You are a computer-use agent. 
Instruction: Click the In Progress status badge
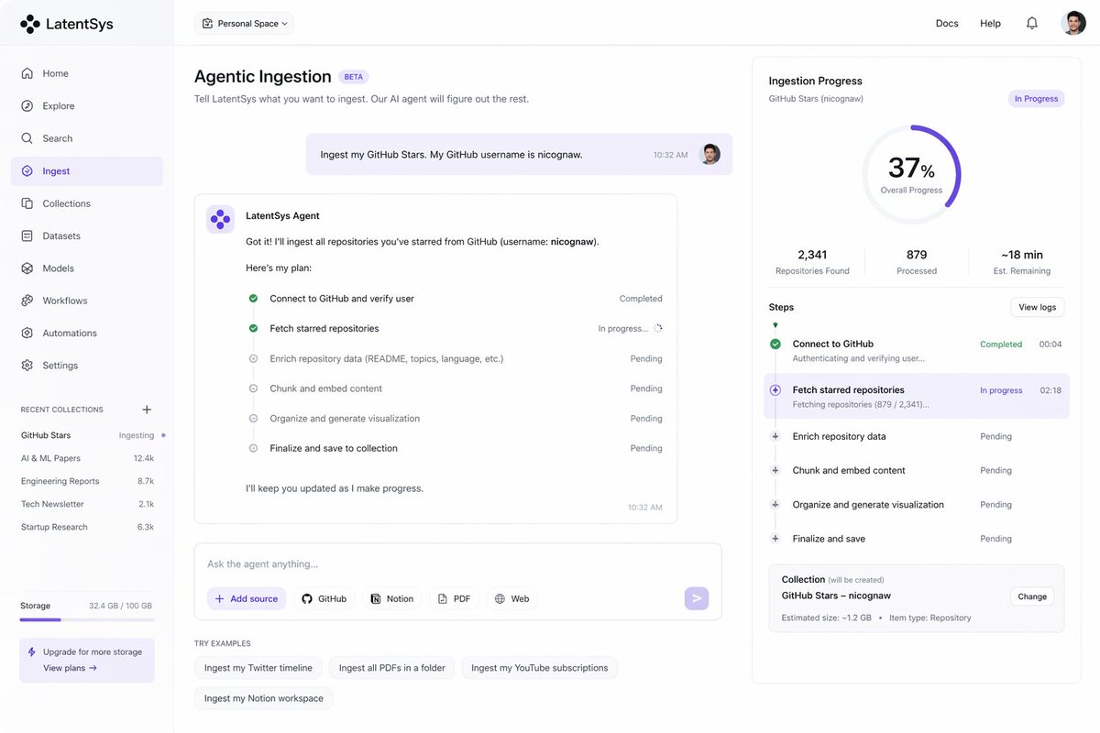tap(1036, 99)
